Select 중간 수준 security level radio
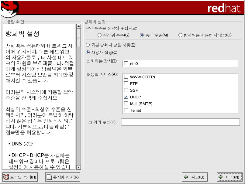 (142, 35)
